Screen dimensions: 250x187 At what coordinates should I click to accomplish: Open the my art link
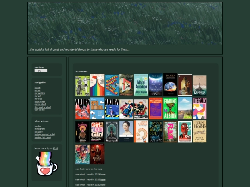point(38,96)
